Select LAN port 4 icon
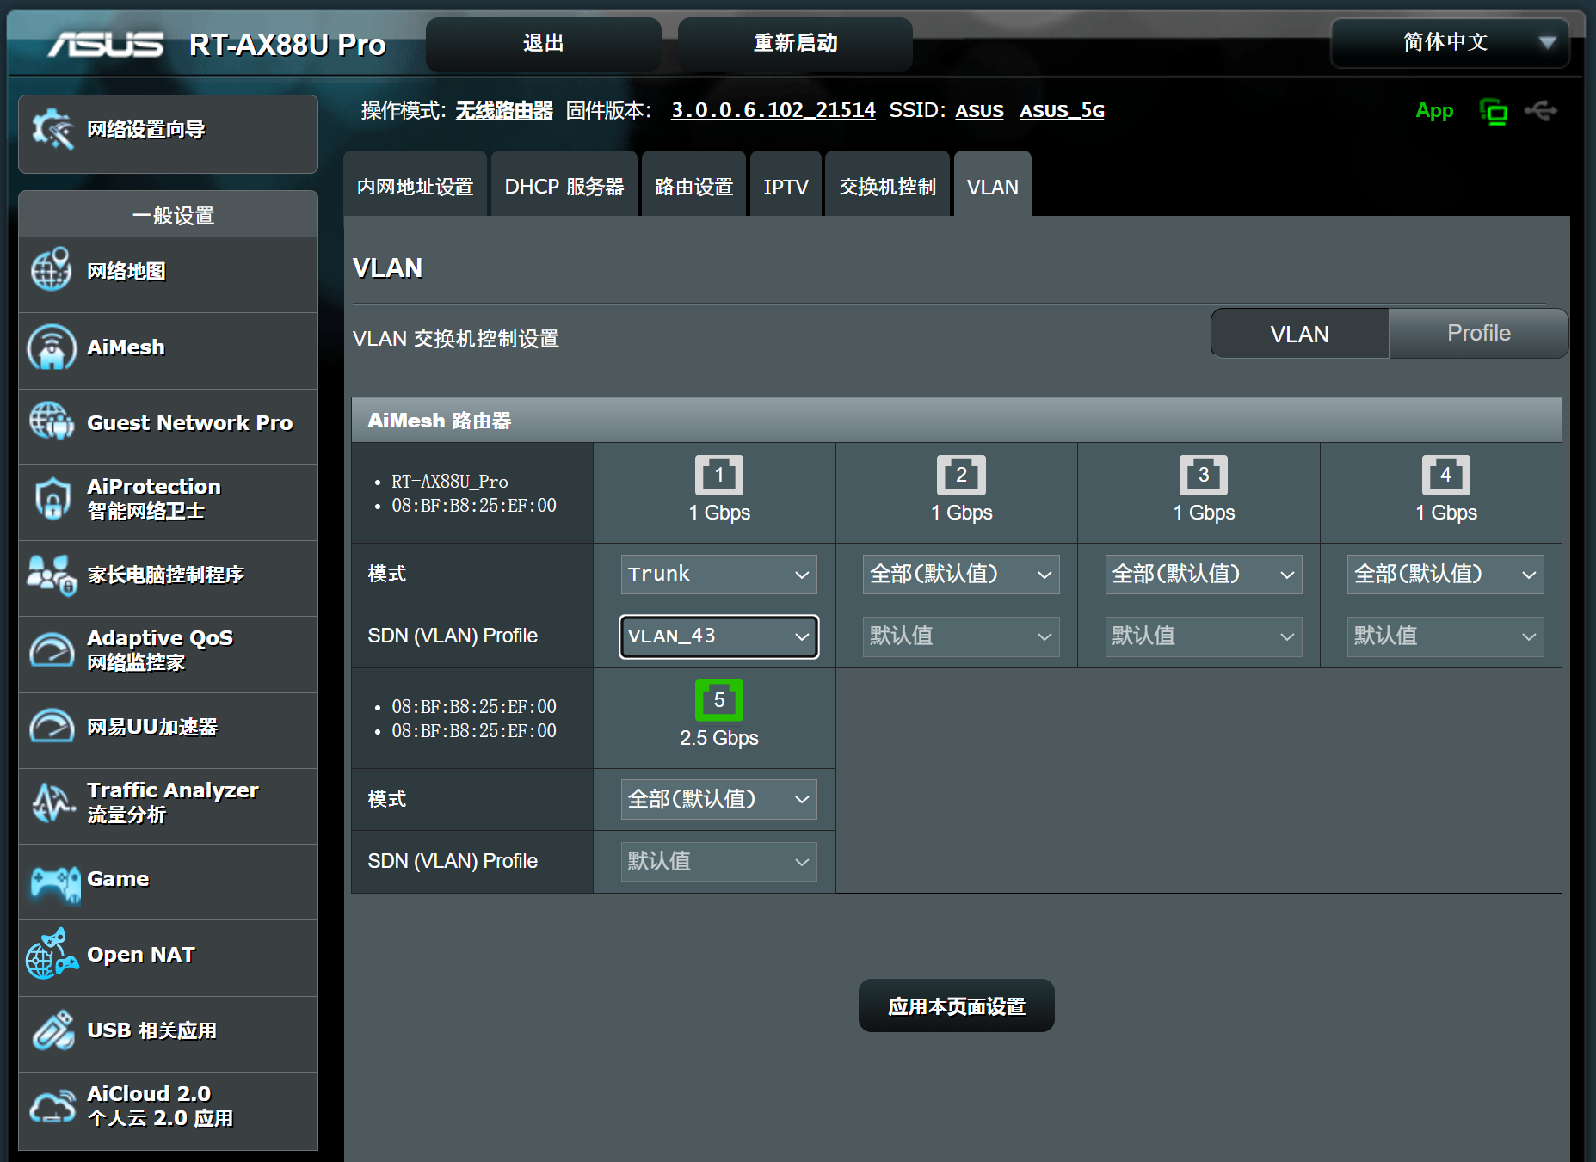This screenshot has height=1162, width=1596. (x=1445, y=475)
